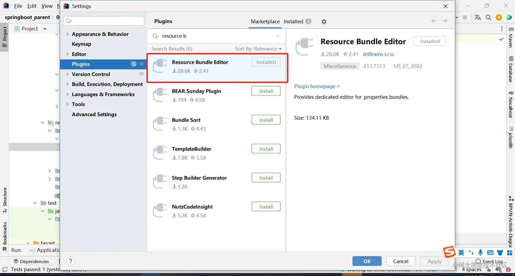Go back with the left arrow in Settings

click(x=434, y=21)
